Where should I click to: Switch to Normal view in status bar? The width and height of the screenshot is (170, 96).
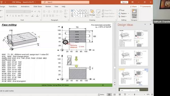(109, 94)
